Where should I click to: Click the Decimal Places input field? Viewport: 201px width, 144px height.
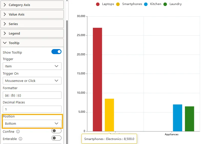tap(32, 109)
